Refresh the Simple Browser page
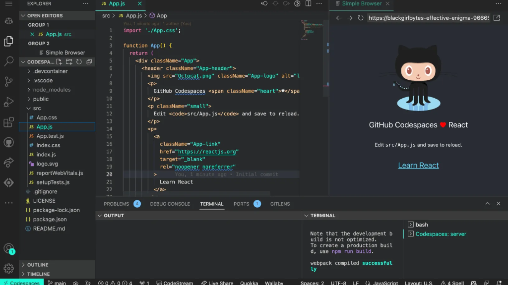Screen dimensions: 508x285 coord(360,18)
